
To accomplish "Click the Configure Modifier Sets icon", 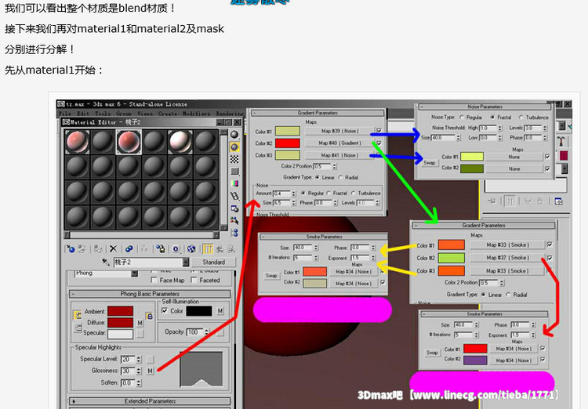I will [x=558, y=201].
